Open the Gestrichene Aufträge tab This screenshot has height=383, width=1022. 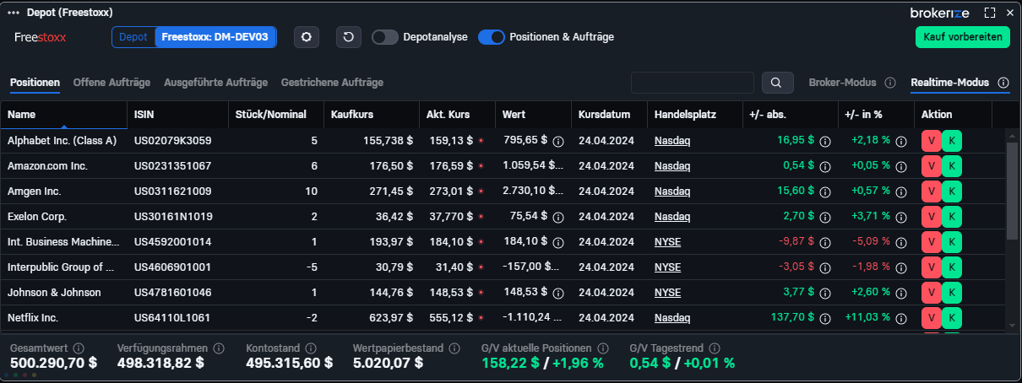(332, 83)
